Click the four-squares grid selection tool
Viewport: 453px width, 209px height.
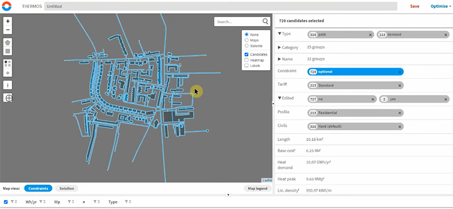(8, 63)
